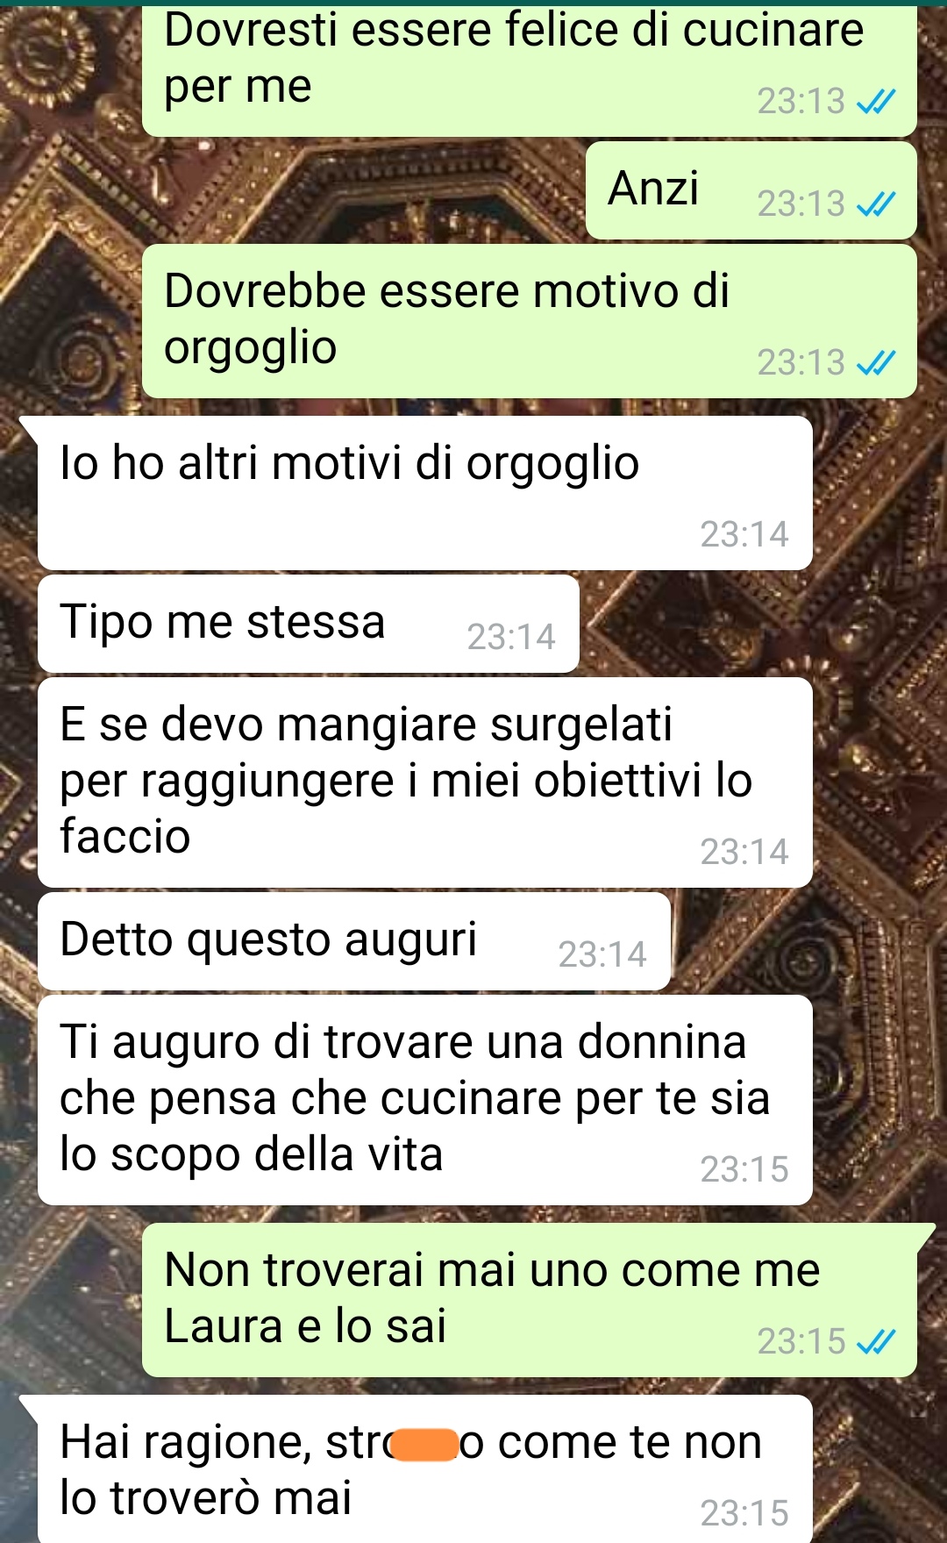The height and width of the screenshot is (1543, 947).
Task: Tap read ticks on 'Dovrebbe essere motivo' message
Action: pyautogui.click(x=875, y=362)
